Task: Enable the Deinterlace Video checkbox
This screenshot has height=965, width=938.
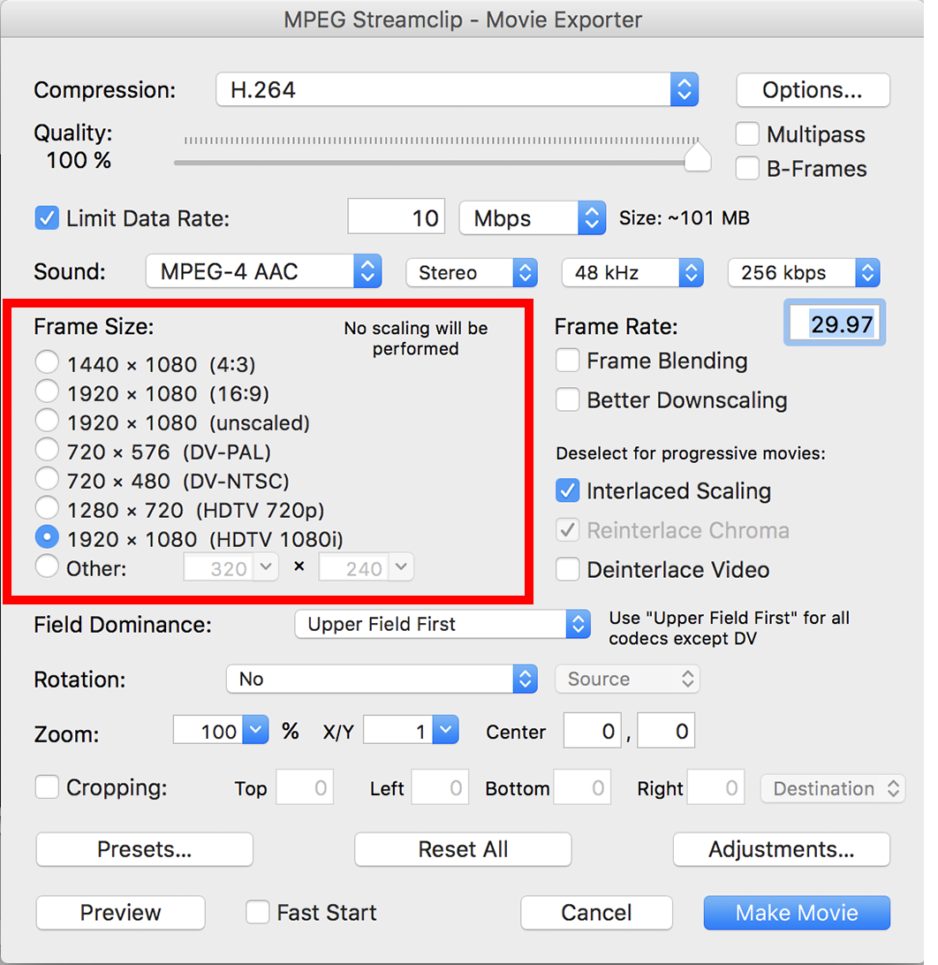Action: point(567,569)
